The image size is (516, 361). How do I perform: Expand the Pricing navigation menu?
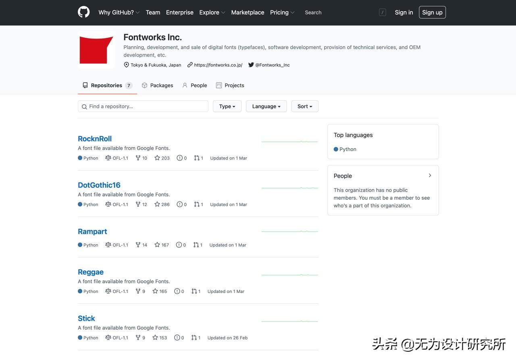[x=282, y=12]
